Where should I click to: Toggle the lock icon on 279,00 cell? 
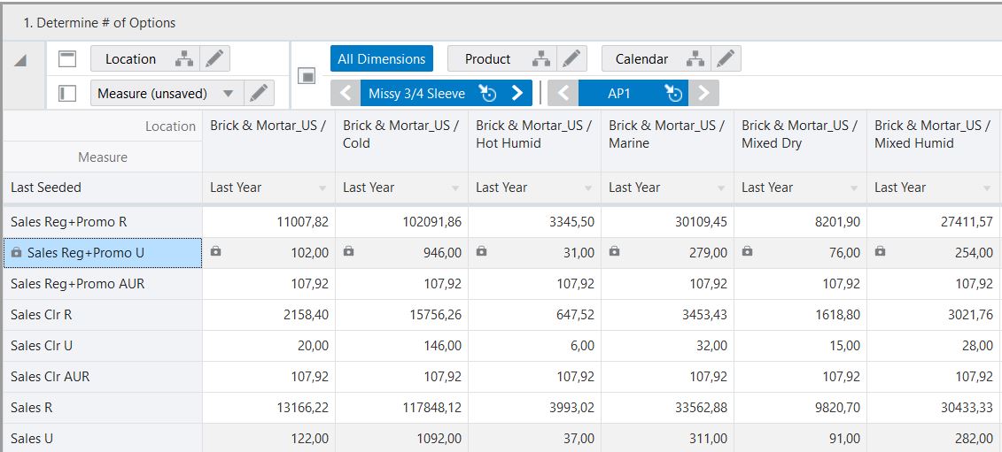click(615, 251)
